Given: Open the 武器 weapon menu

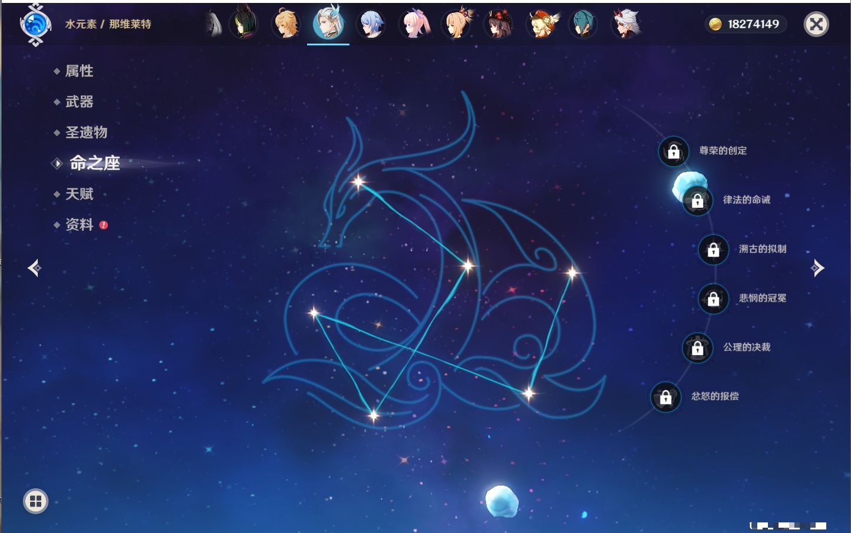Looking at the screenshot, I should (79, 102).
